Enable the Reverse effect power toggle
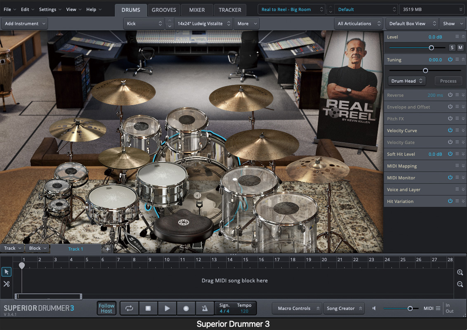Viewport: 467px width, 330px height. click(x=450, y=95)
